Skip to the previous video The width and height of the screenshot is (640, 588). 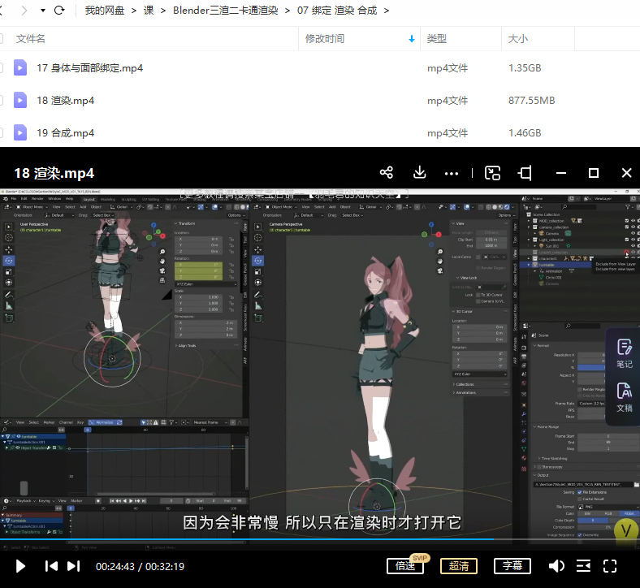(51, 566)
